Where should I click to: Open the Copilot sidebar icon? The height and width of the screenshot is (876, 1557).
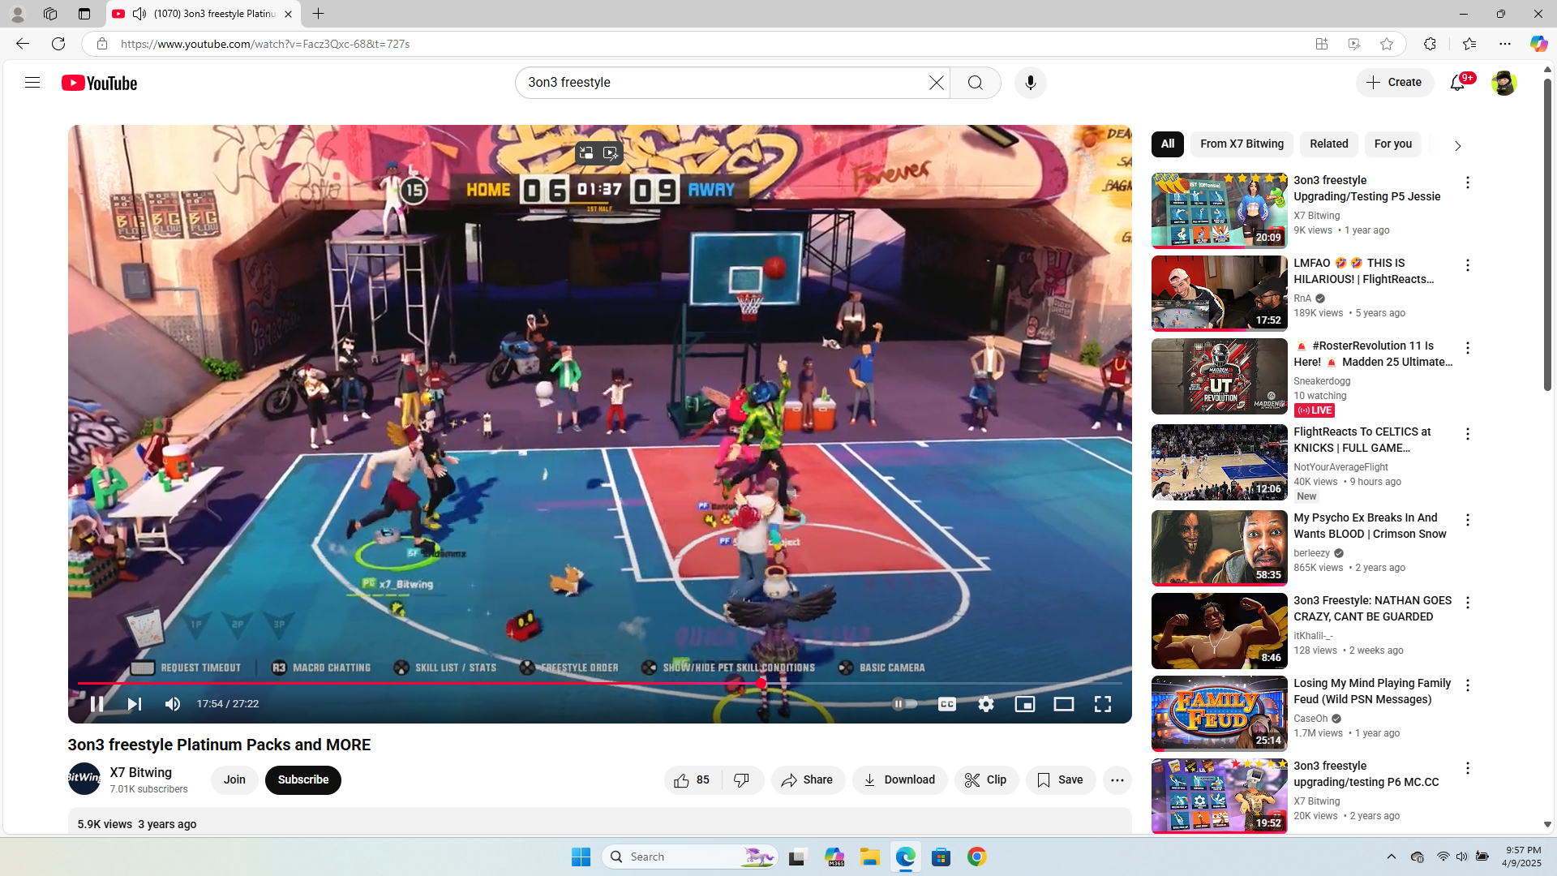pyautogui.click(x=1538, y=44)
